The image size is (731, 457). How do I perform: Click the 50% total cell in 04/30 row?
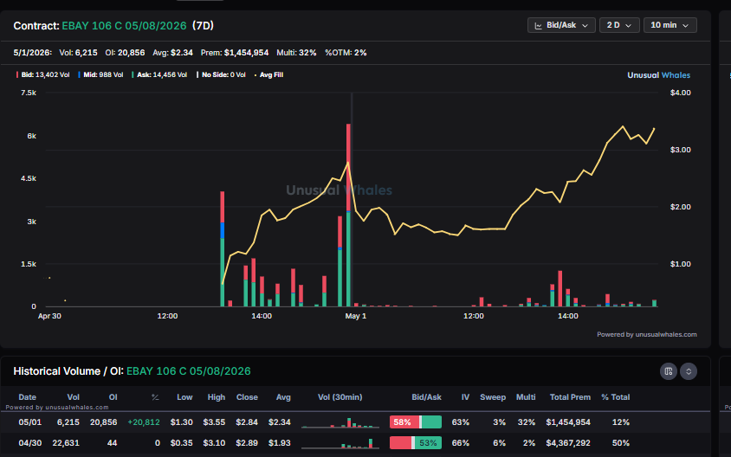coord(620,443)
